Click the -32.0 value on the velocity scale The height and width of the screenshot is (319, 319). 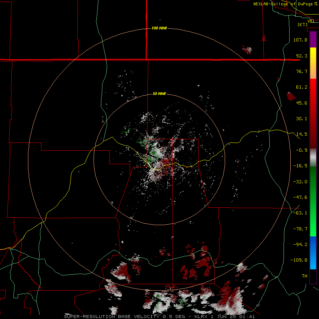point(300,182)
